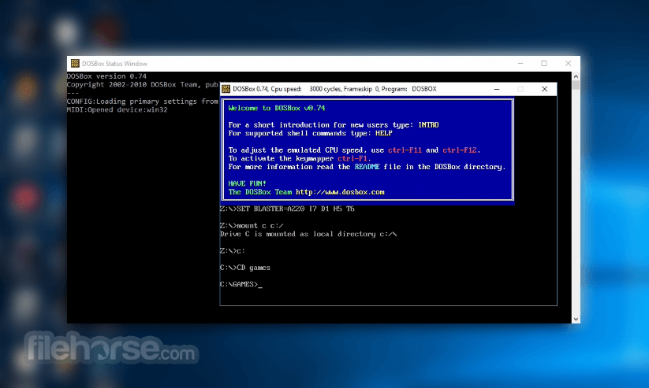Click the 'Drive C is mounted' message
This screenshot has height=388, width=649.
click(x=308, y=235)
